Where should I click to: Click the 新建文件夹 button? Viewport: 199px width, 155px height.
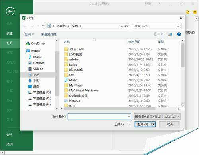[49, 34]
